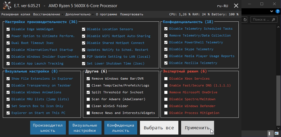
Task: Open the О программе menu item
Action: 106,14
